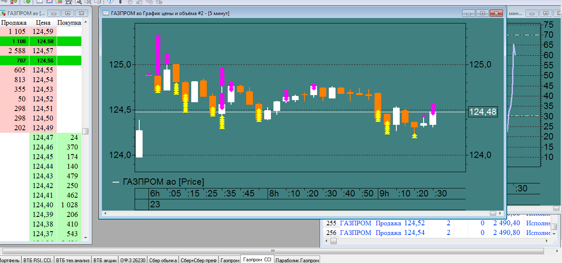Image resolution: width=562 pixels, height=263 pixels.
Task: Open the ОФЗ 26230 tab
Action: pos(133,260)
